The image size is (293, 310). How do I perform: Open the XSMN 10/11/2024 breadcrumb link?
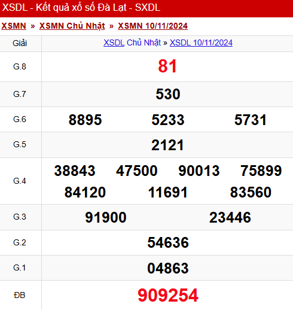[x=152, y=26]
